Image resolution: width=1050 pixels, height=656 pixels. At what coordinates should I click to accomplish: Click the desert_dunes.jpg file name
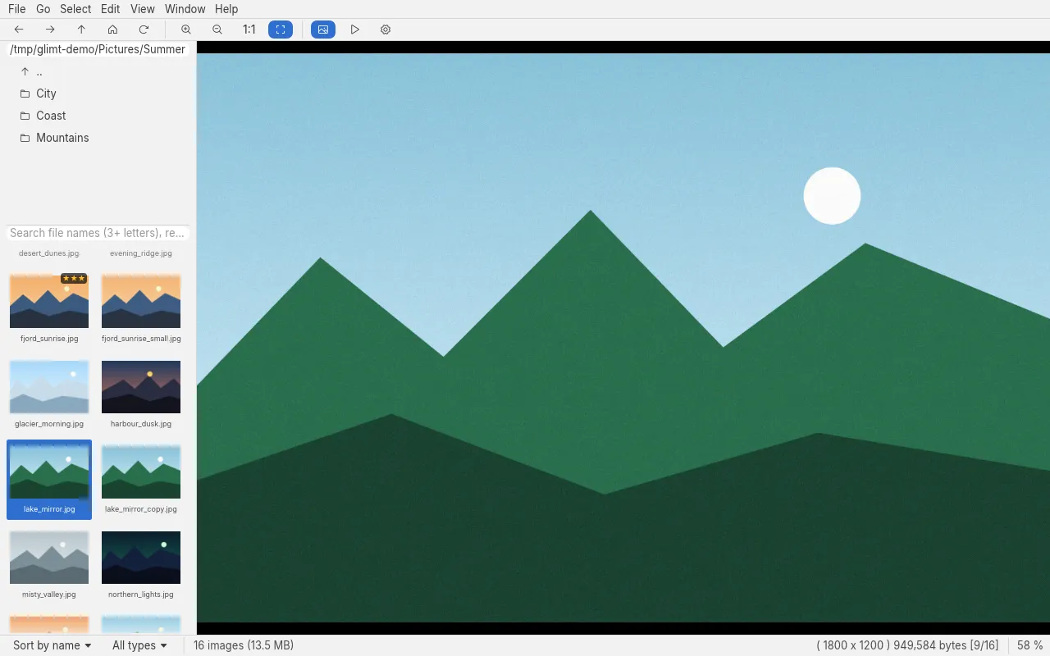(49, 253)
